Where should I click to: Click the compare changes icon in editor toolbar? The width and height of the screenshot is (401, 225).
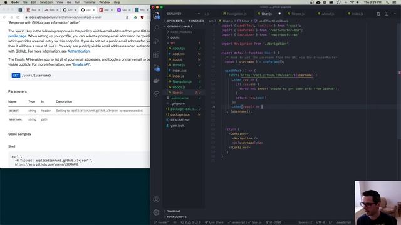378,14
